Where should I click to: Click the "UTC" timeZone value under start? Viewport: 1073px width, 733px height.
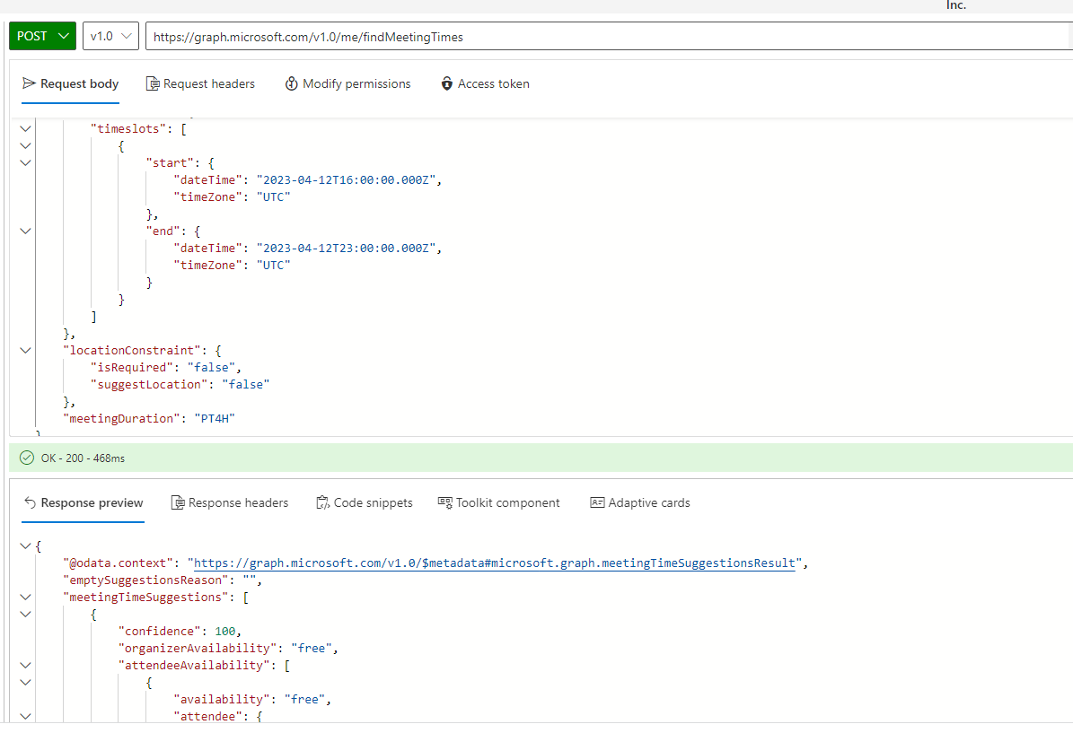point(274,196)
